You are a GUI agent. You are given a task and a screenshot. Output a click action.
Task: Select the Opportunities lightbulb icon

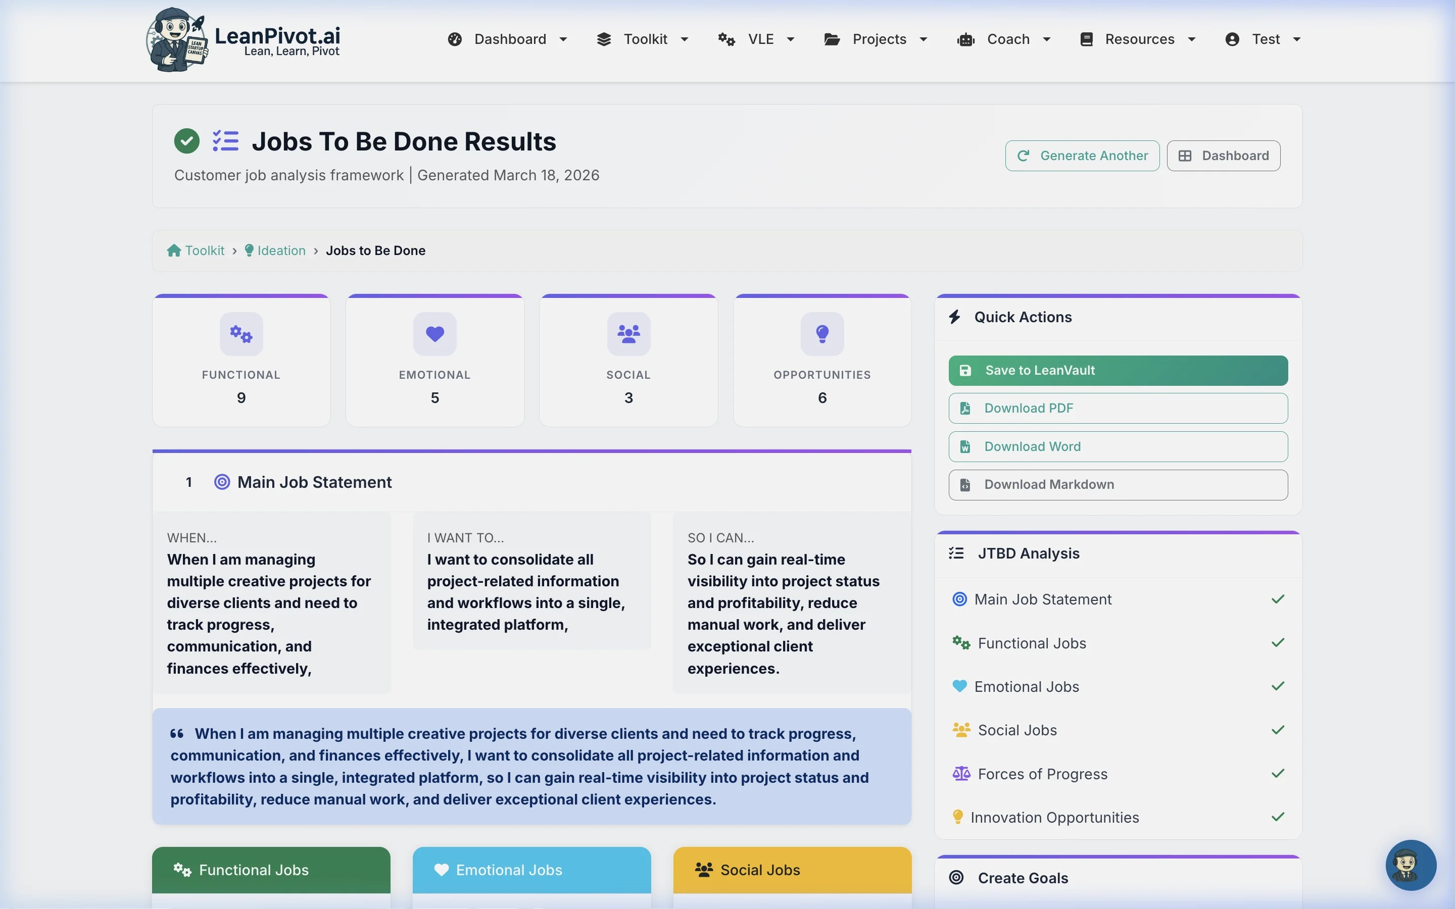point(822,334)
